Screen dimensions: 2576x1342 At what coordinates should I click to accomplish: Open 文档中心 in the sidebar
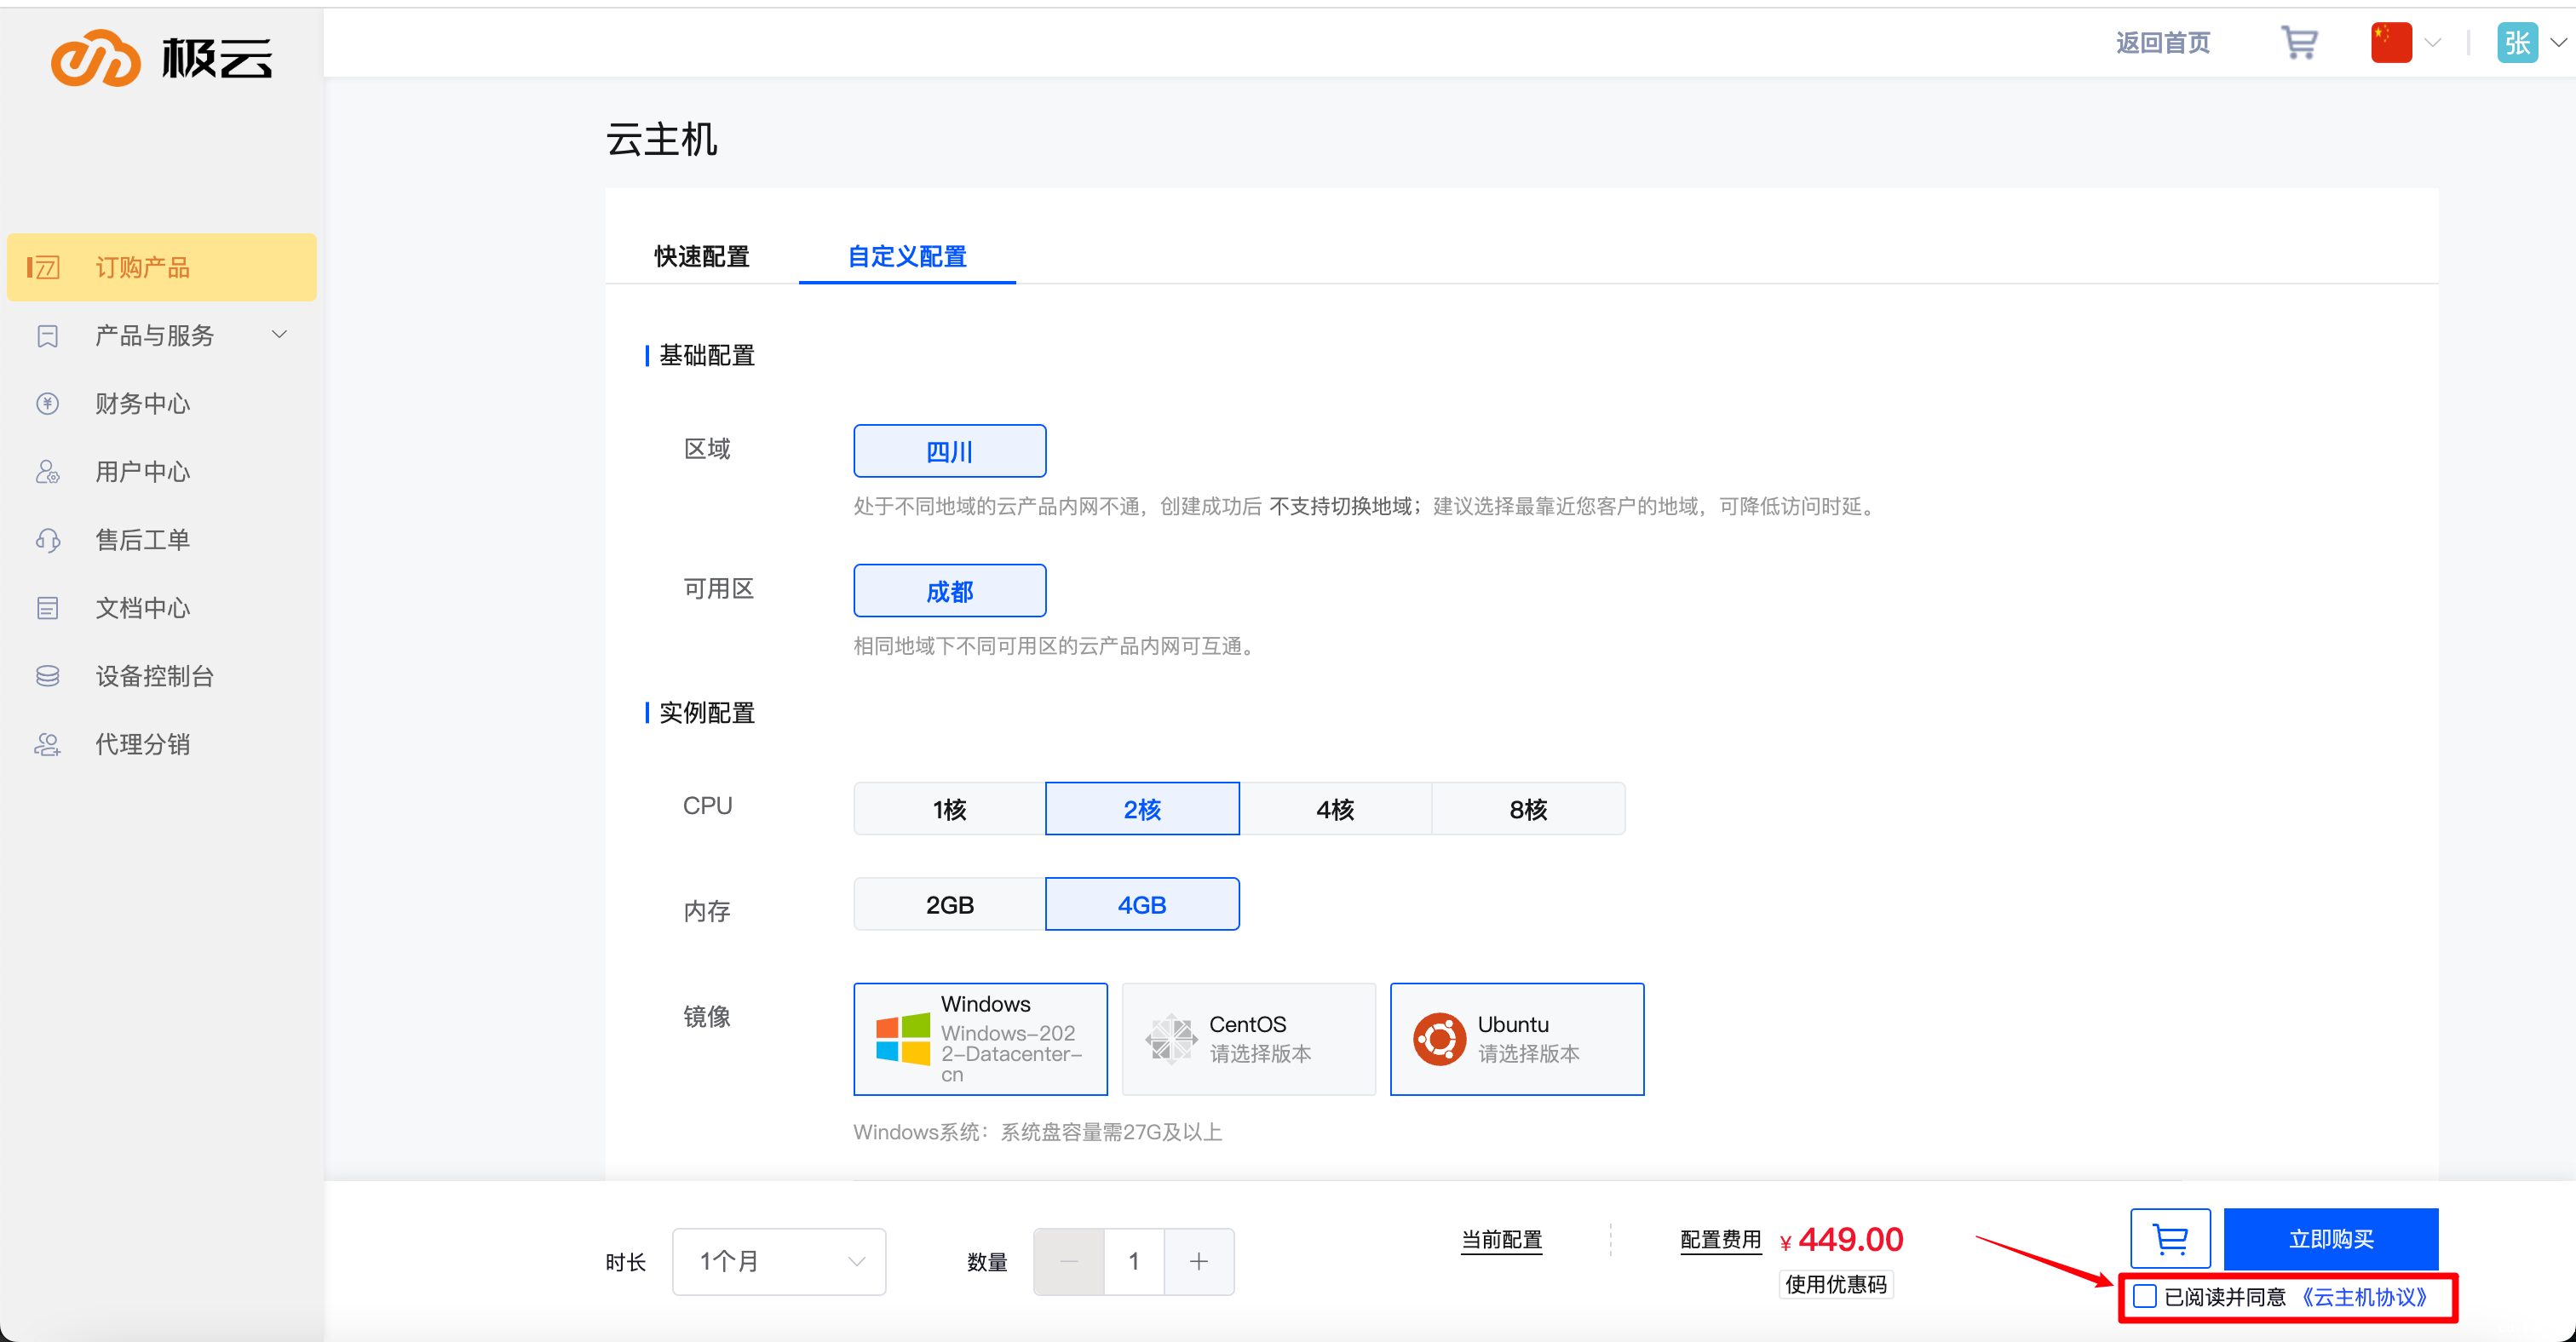(x=142, y=609)
